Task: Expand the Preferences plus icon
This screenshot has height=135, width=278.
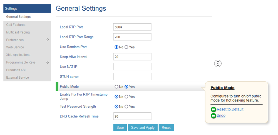Action: point(47,40)
